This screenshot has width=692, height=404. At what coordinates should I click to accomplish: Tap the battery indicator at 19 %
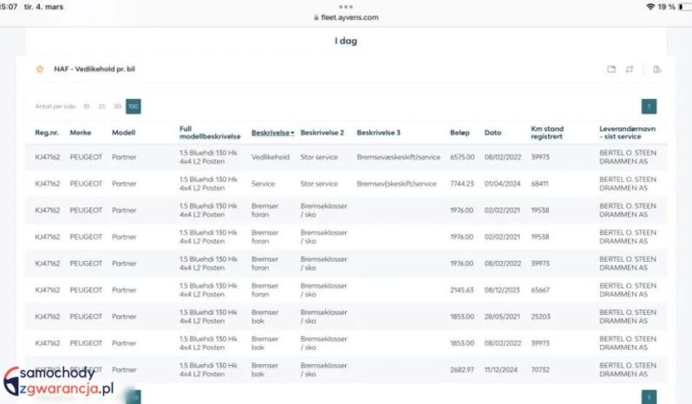click(685, 7)
